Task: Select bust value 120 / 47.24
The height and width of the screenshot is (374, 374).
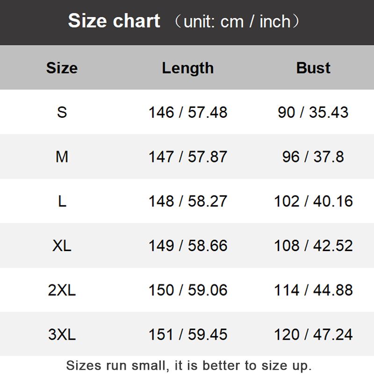Action: click(x=313, y=334)
